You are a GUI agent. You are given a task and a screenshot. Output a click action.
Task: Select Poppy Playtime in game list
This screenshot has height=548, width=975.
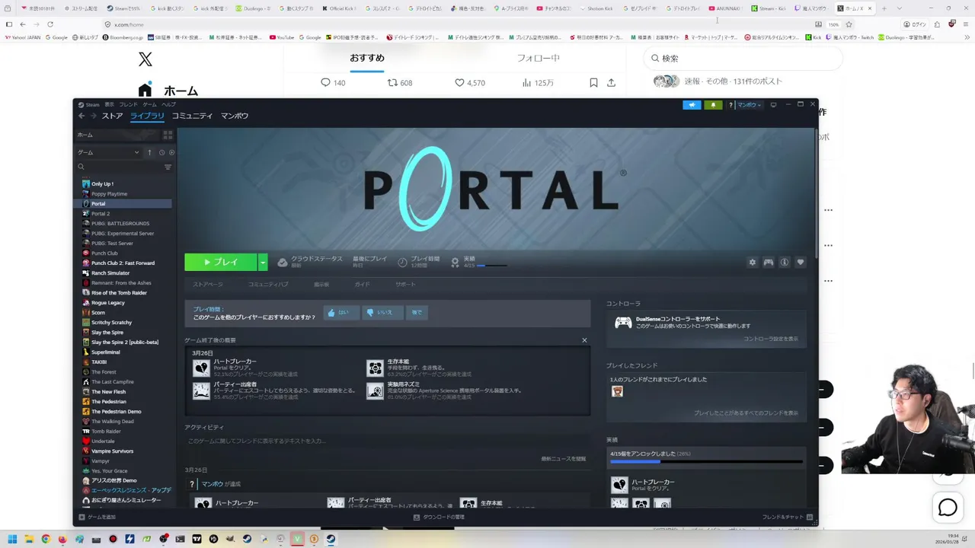point(109,193)
